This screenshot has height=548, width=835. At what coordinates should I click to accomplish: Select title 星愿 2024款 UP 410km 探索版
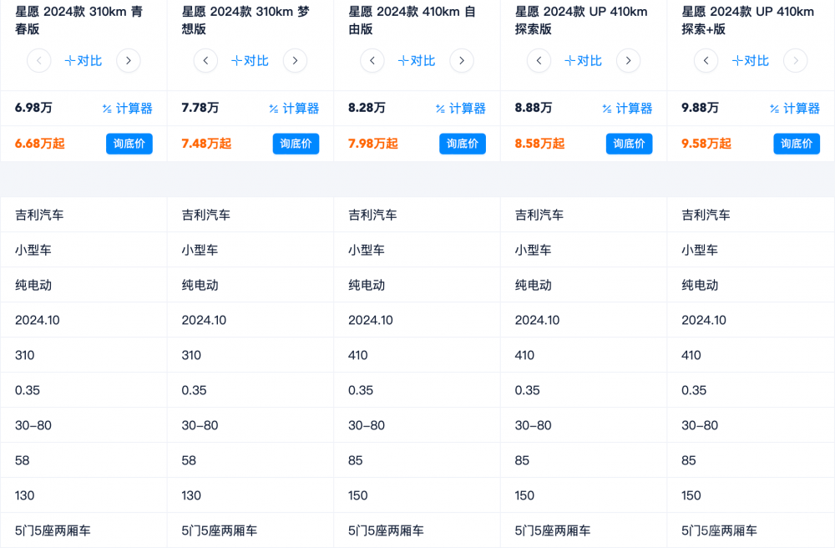click(x=581, y=20)
